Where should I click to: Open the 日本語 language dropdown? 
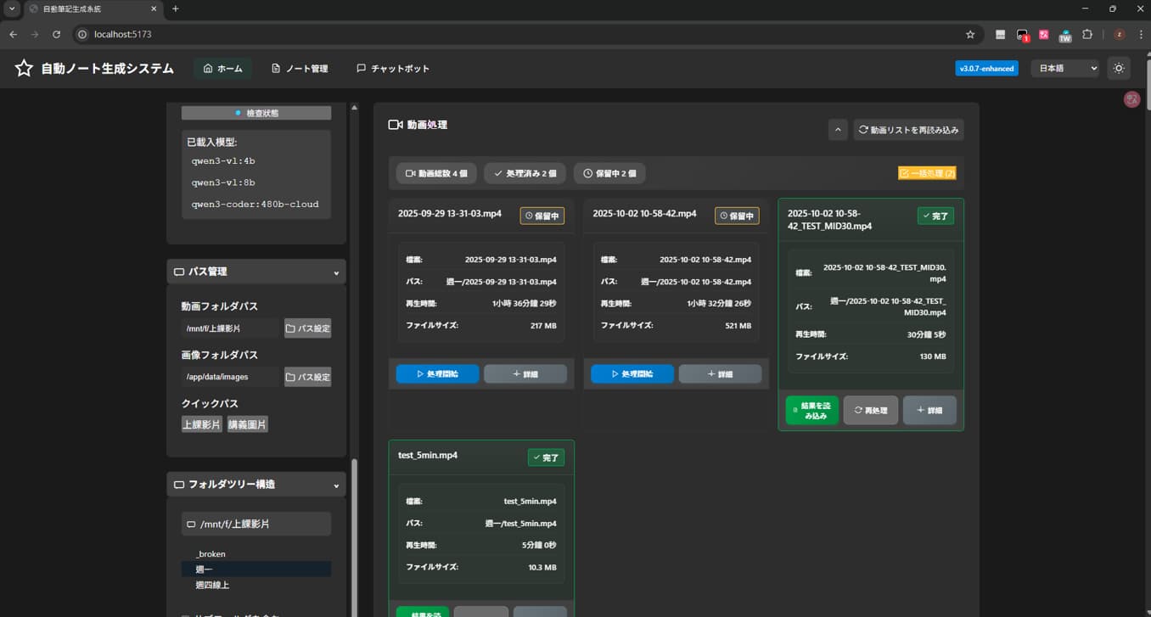pyautogui.click(x=1065, y=69)
